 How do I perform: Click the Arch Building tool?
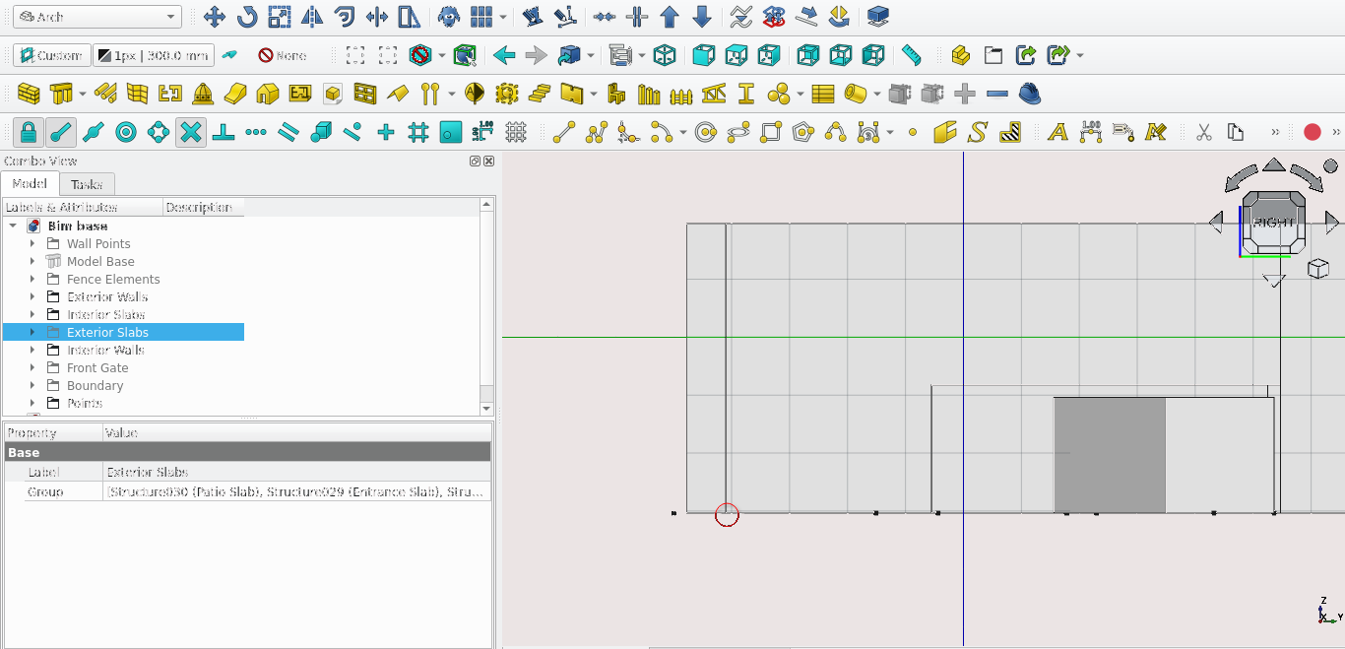click(267, 94)
